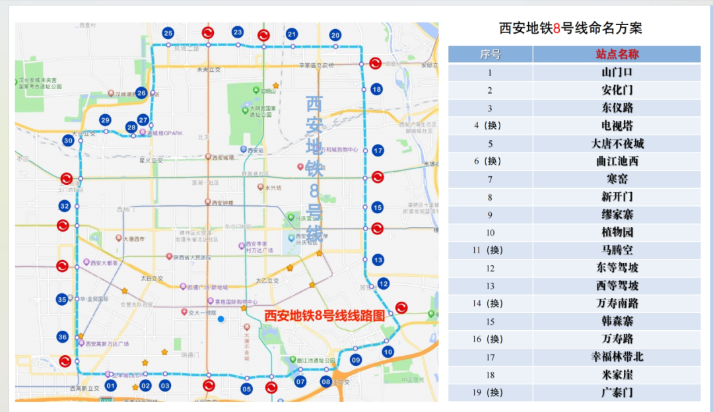Click station marker 03 on the map
This screenshot has height=412, width=713.
[164, 386]
